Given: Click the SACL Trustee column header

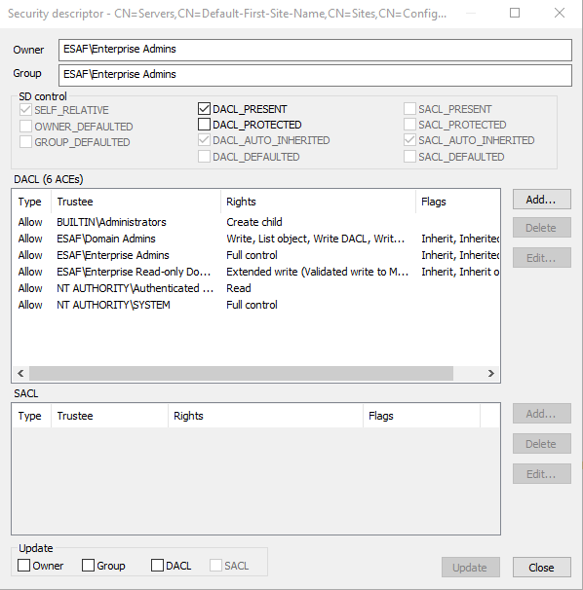Looking at the screenshot, I should click(x=109, y=416).
